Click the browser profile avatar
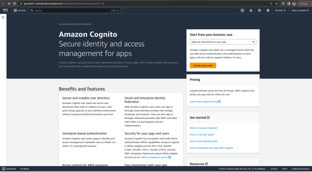The image size is (312, 172). tap(294, 4)
